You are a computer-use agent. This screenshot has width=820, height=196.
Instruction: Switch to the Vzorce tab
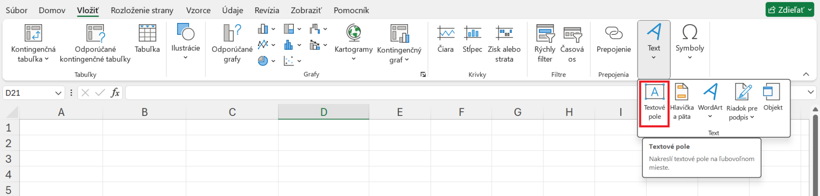point(198,10)
